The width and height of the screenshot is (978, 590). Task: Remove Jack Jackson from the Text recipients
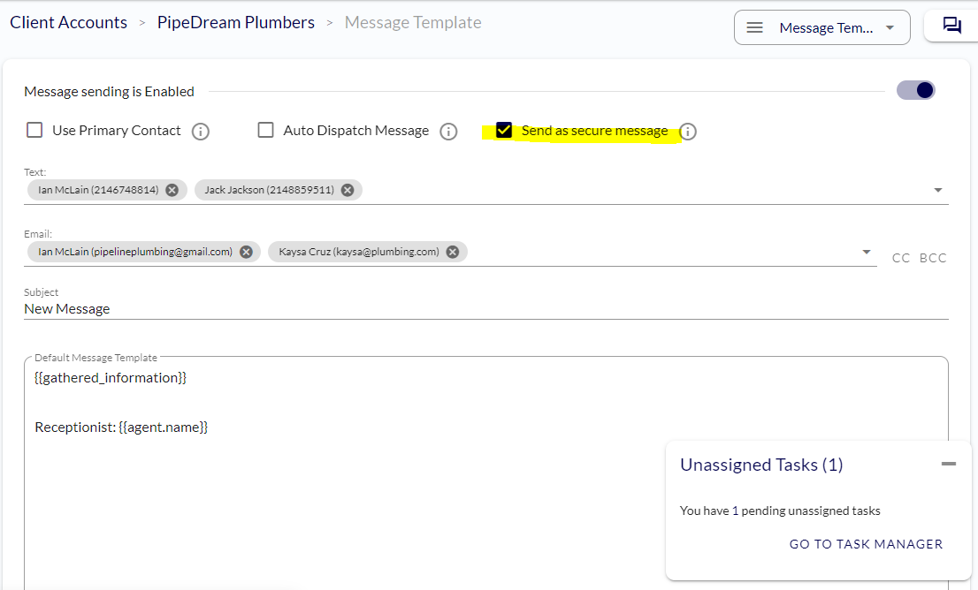(348, 189)
